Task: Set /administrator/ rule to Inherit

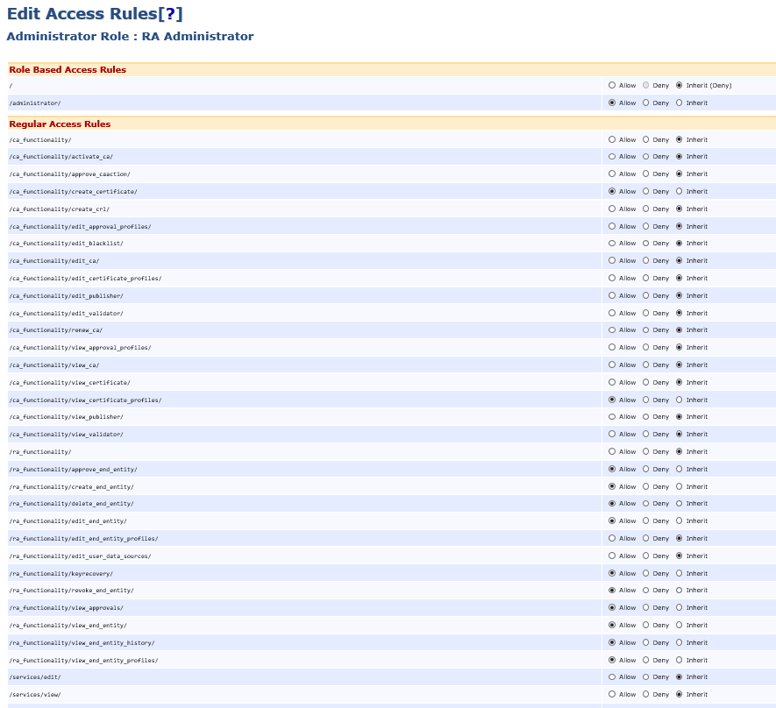Action: [679, 103]
